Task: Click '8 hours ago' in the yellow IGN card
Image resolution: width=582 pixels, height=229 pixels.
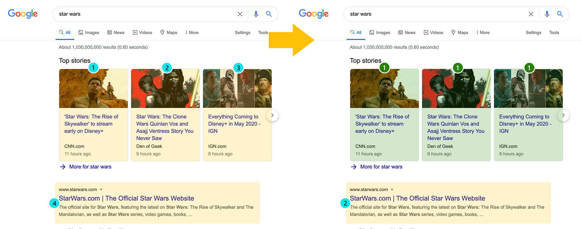Action: click(x=220, y=154)
